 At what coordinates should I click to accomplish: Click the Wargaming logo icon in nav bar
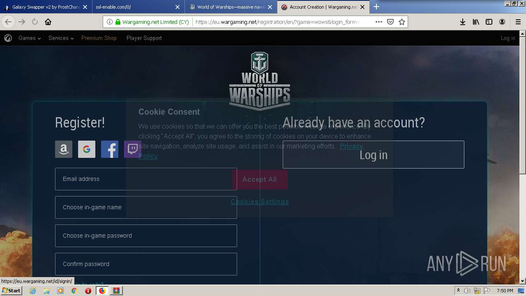pyautogui.click(x=8, y=38)
